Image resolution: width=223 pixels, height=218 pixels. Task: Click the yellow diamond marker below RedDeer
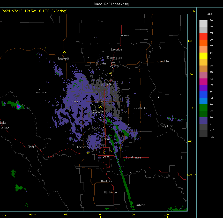tap(110, 73)
